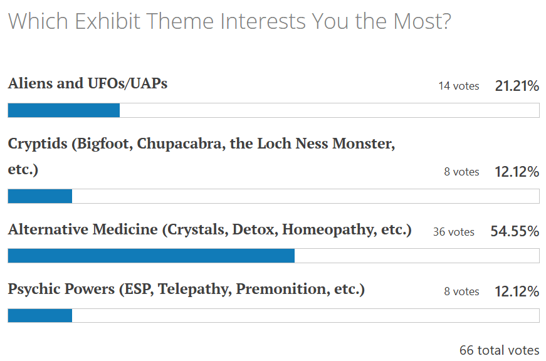The width and height of the screenshot is (546, 361).
Task: Click the 12.12% percentage for Psychic Powers
Action: 517,291
